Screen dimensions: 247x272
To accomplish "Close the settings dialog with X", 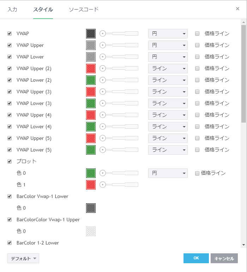I will point(237,9).
